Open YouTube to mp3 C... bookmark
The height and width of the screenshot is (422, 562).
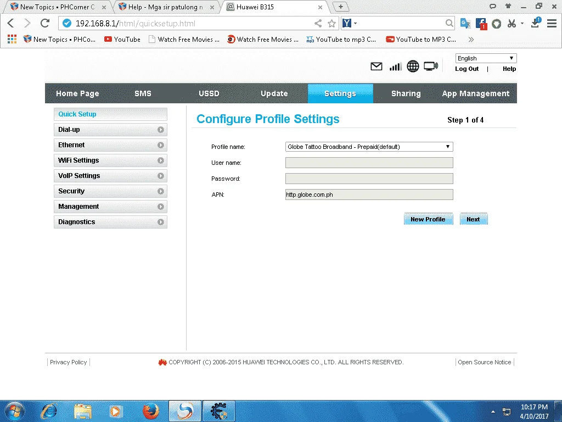pyautogui.click(x=341, y=40)
